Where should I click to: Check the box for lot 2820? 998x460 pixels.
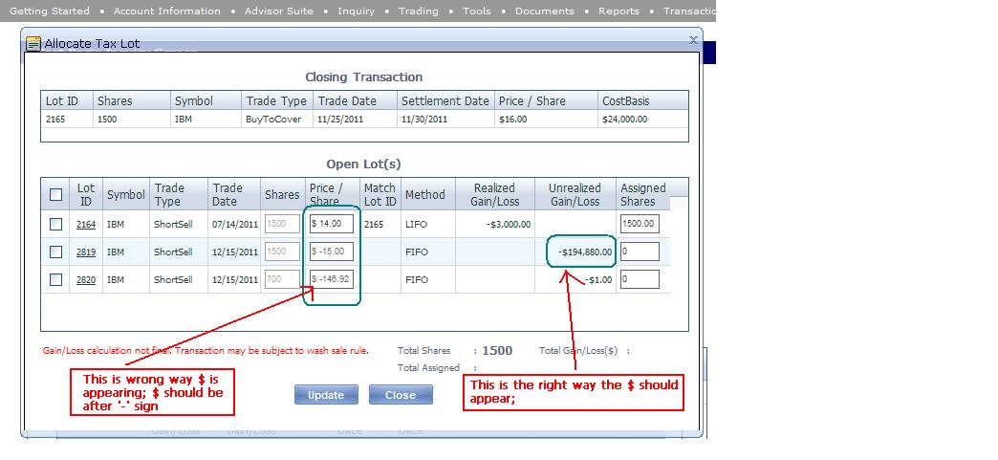pyautogui.click(x=56, y=279)
